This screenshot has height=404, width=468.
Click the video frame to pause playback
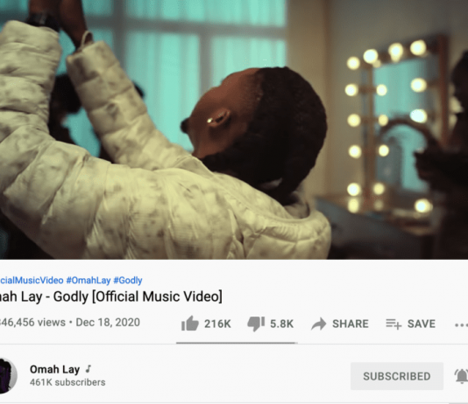point(234,129)
